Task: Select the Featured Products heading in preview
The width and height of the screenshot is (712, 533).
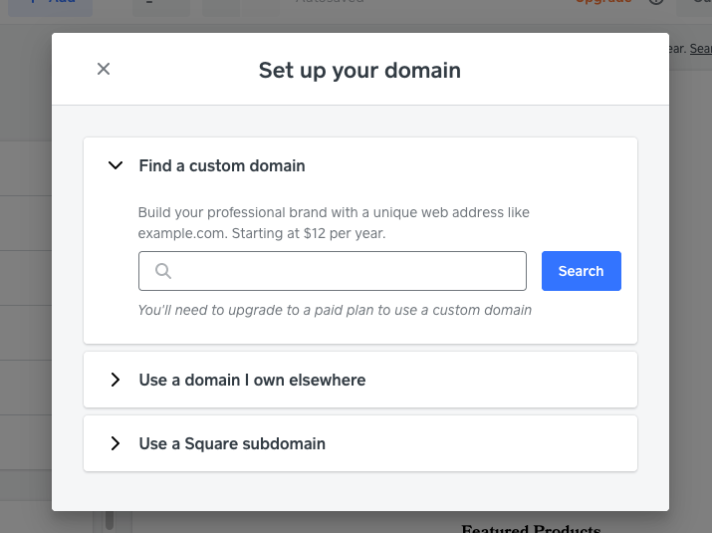Action: [x=531, y=527]
